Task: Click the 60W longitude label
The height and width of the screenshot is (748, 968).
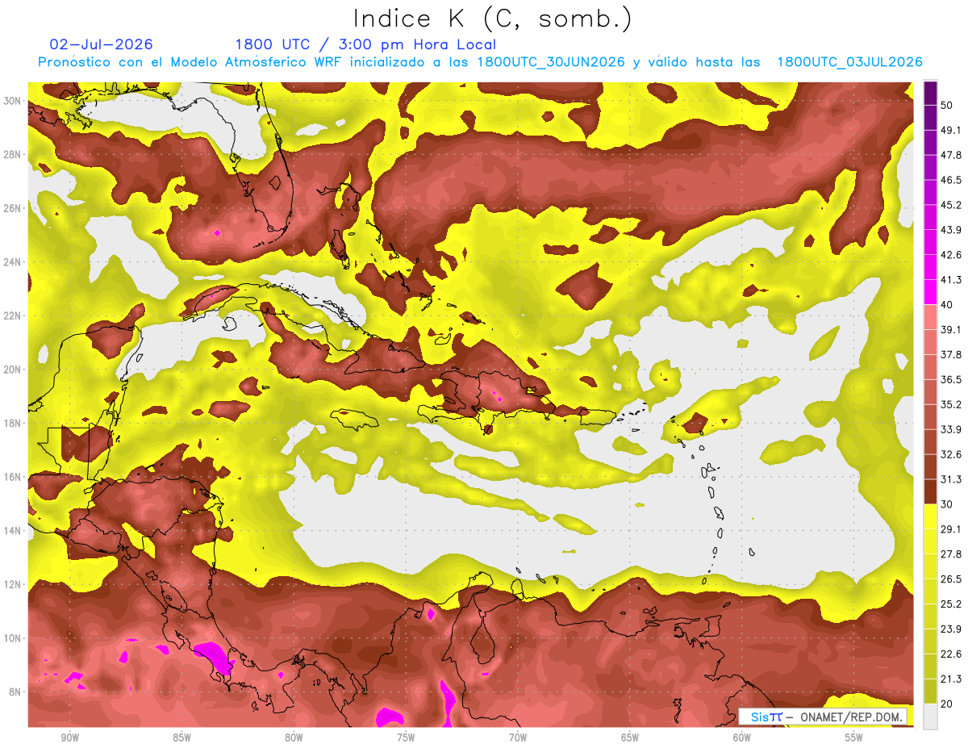Action: (742, 738)
